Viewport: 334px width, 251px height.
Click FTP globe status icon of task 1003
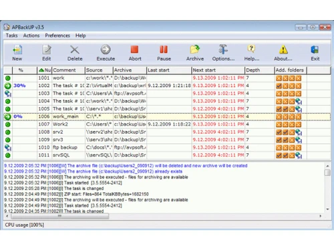tap(8, 94)
